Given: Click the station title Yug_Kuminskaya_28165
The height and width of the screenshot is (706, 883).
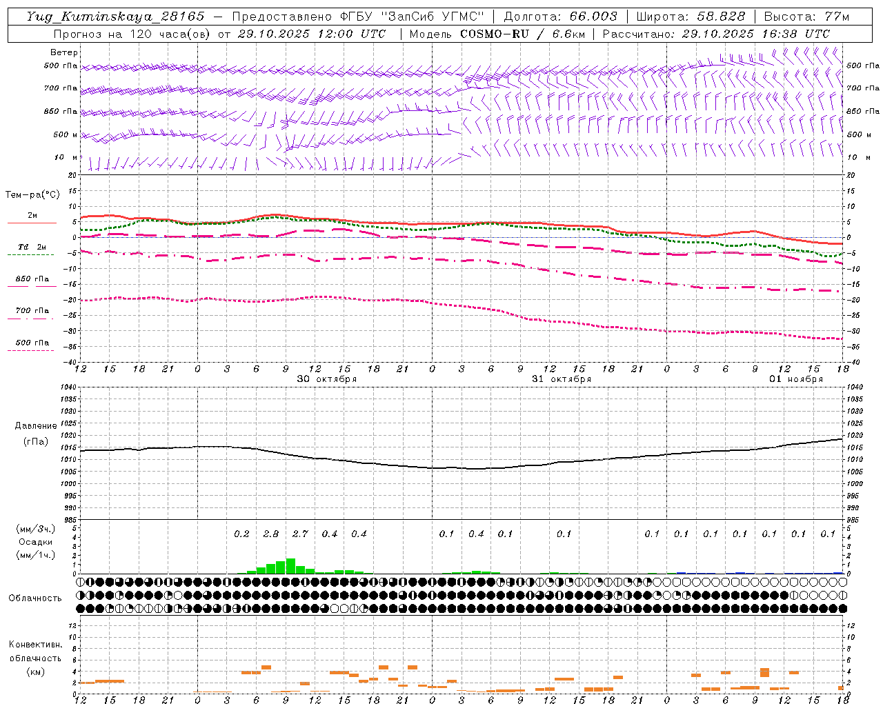Looking at the screenshot, I should pyautogui.click(x=116, y=17).
